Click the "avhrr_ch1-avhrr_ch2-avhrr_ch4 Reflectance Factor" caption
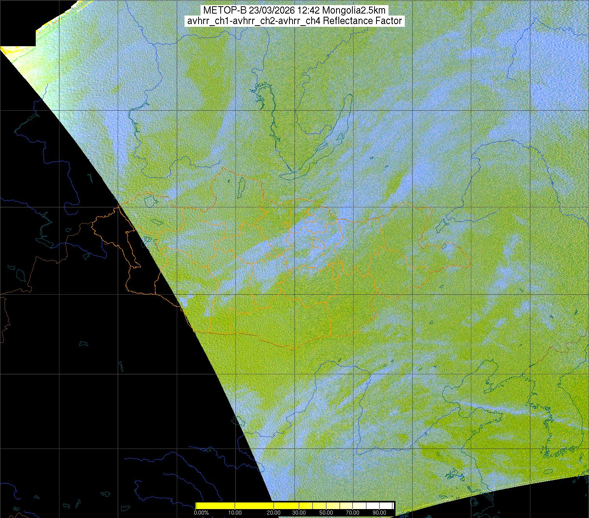The height and width of the screenshot is (518, 589). pos(294,21)
